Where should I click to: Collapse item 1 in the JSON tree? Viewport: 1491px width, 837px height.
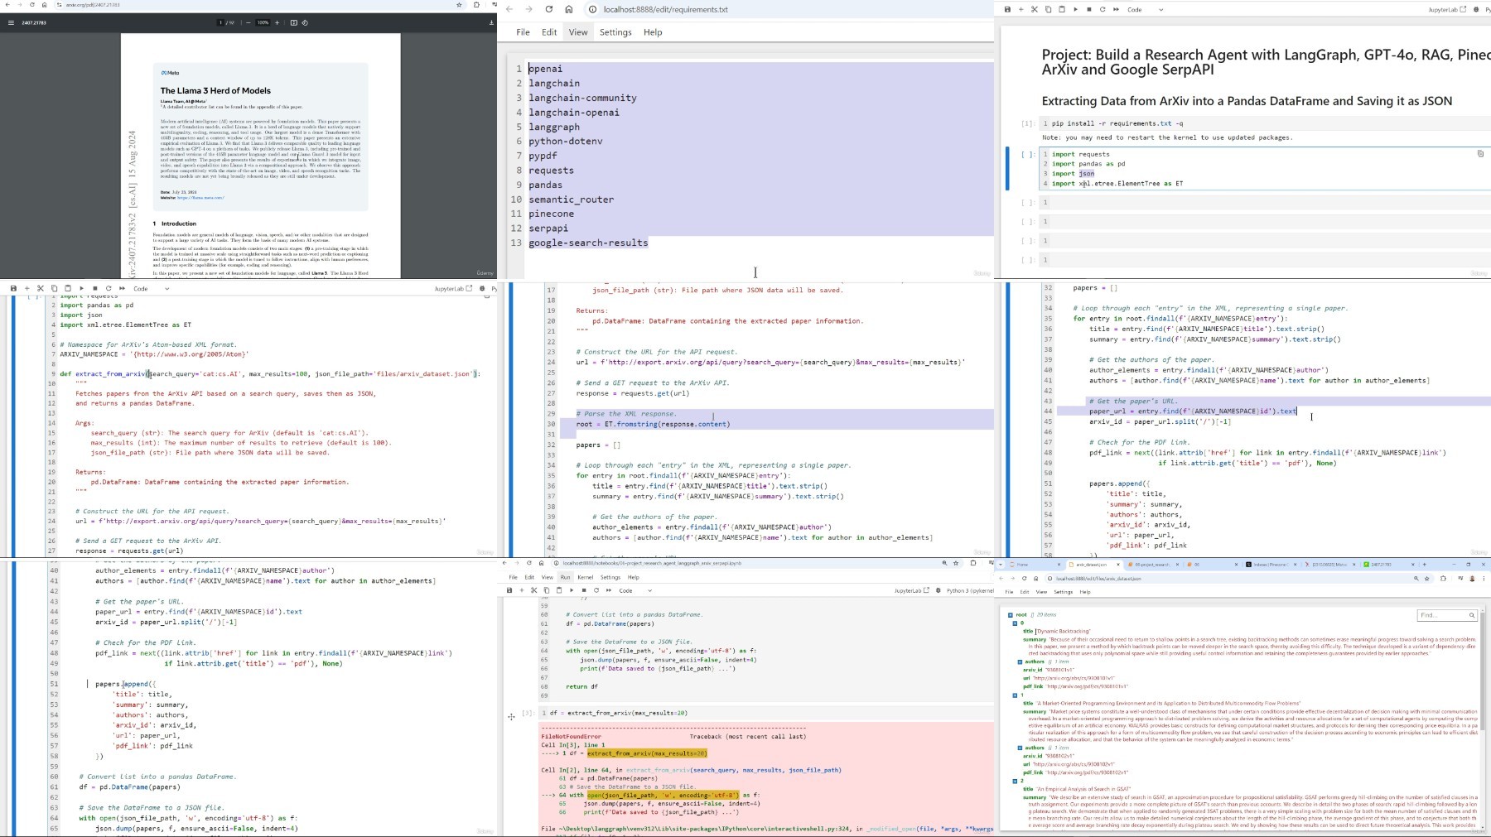[1015, 695]
